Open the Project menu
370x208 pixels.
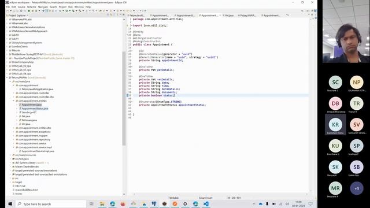tap(62, 7)
